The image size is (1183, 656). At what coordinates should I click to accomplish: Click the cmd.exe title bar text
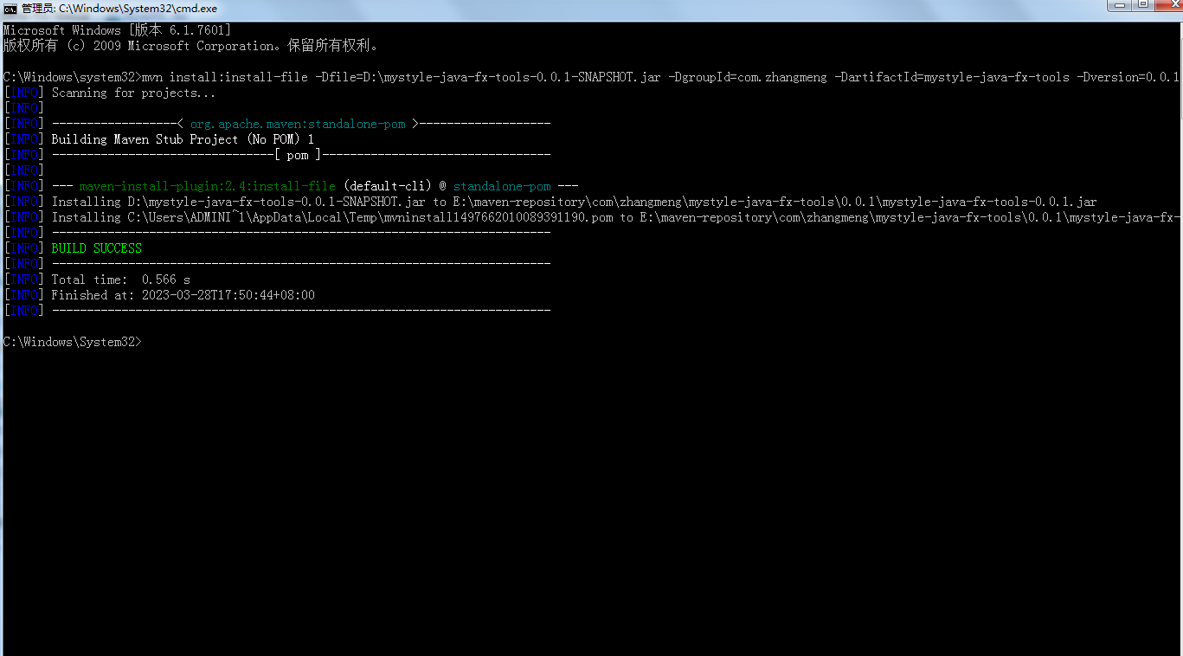[119, 8]
